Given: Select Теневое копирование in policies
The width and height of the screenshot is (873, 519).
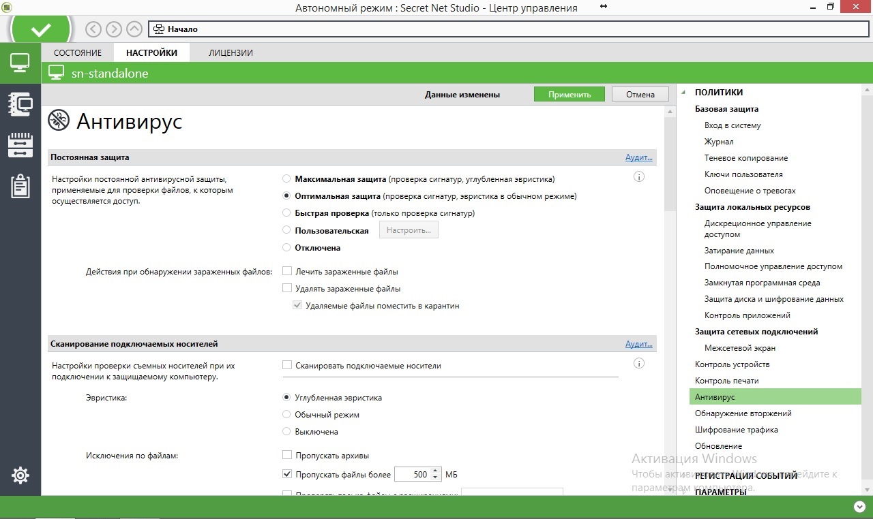Looking at the screenshot, I should (x=746, y=158).
